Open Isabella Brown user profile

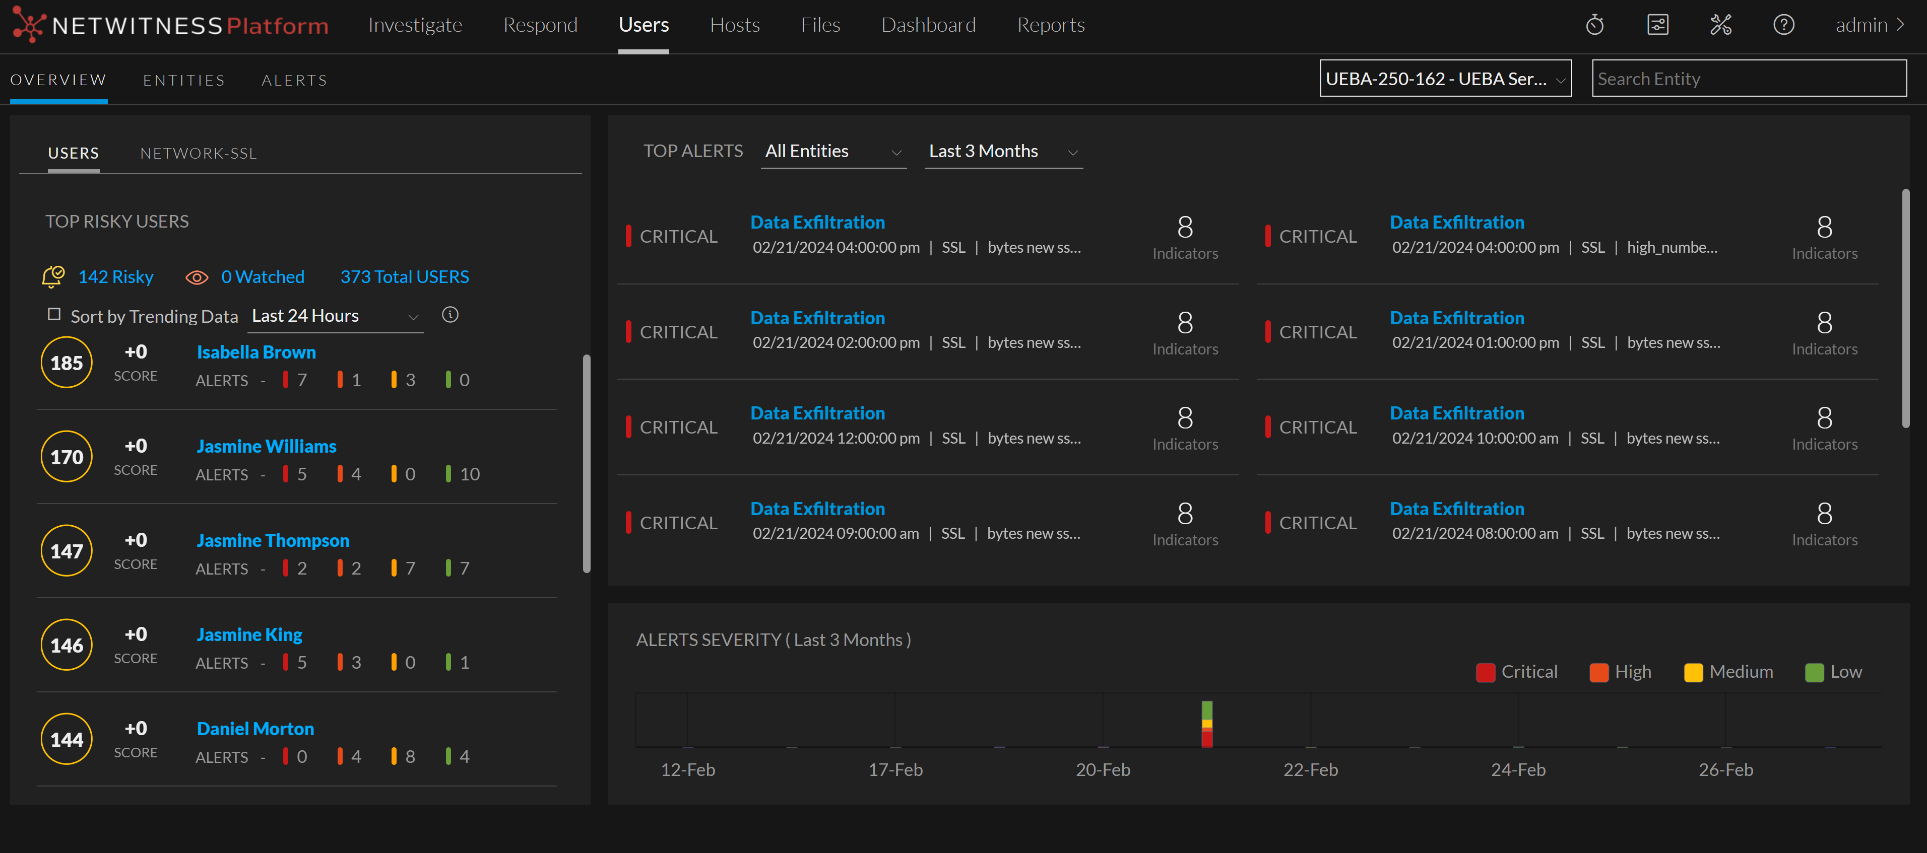click(x=256, y=352)
